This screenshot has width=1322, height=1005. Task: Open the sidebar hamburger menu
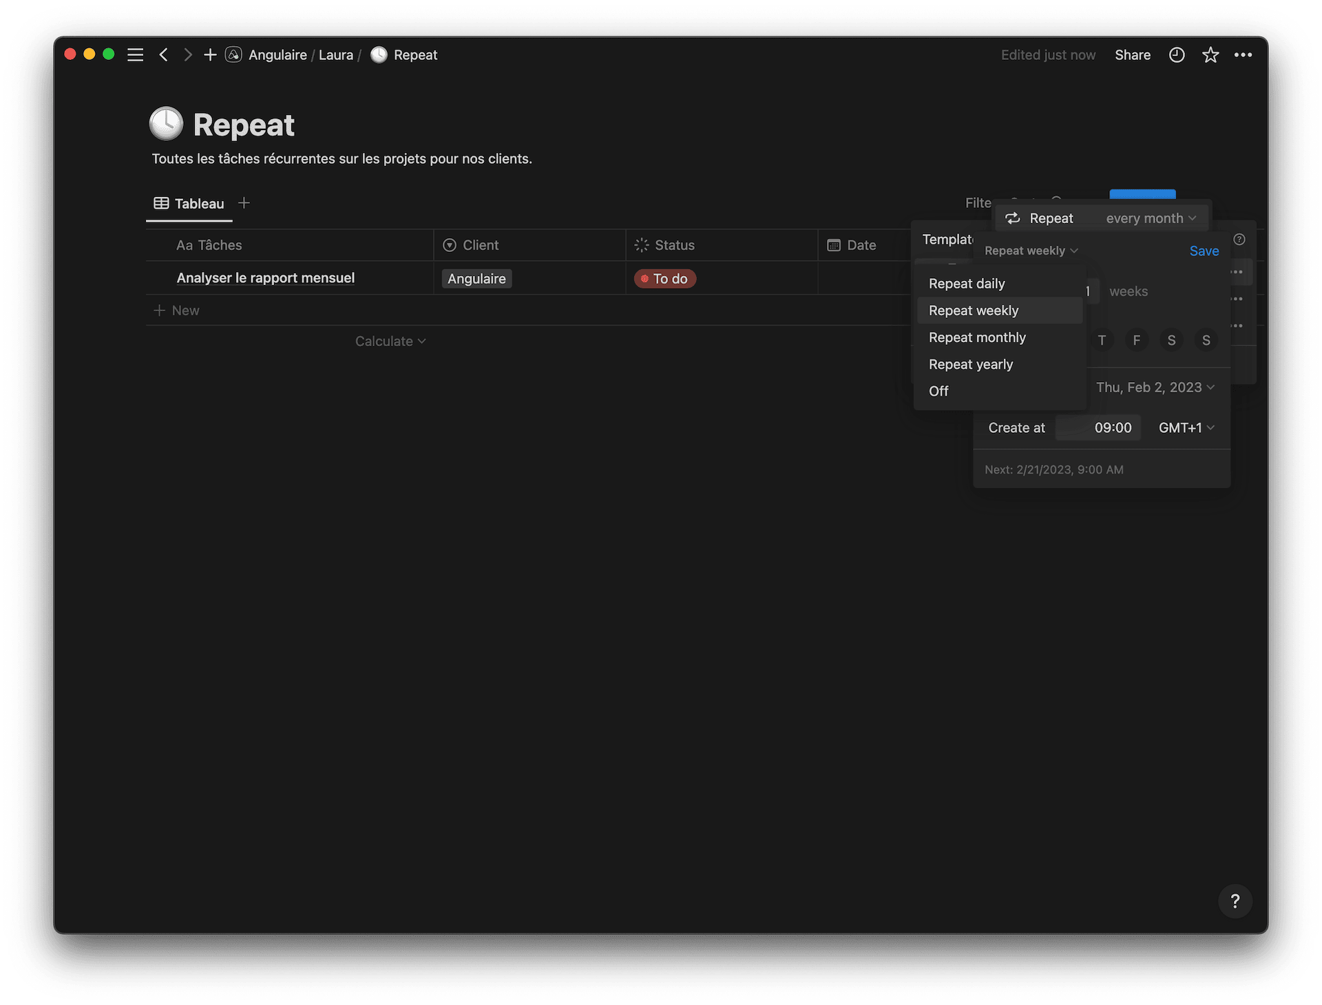click(136, 55)
